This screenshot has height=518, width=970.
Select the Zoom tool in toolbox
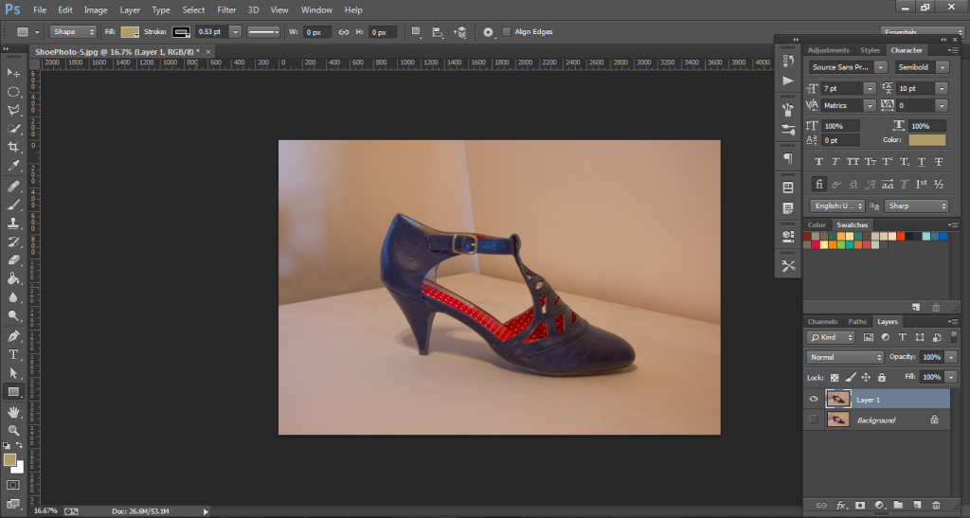pyautogui.click(x=13, y=430)
